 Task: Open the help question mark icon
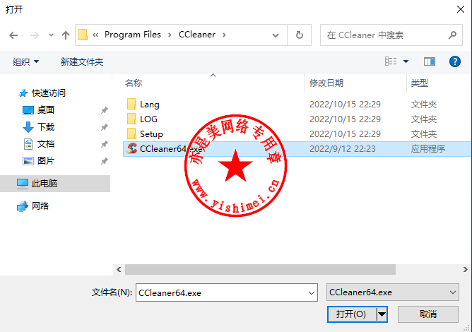coord(454,61)
